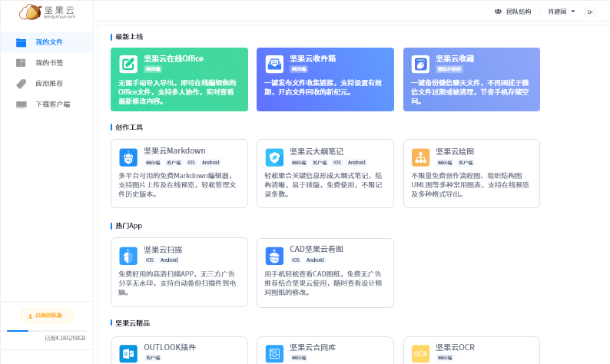This screenshot has width=610, height=364.
Task: Click the 坚果云收件箱 inbox icon
Action: [274, 64]
